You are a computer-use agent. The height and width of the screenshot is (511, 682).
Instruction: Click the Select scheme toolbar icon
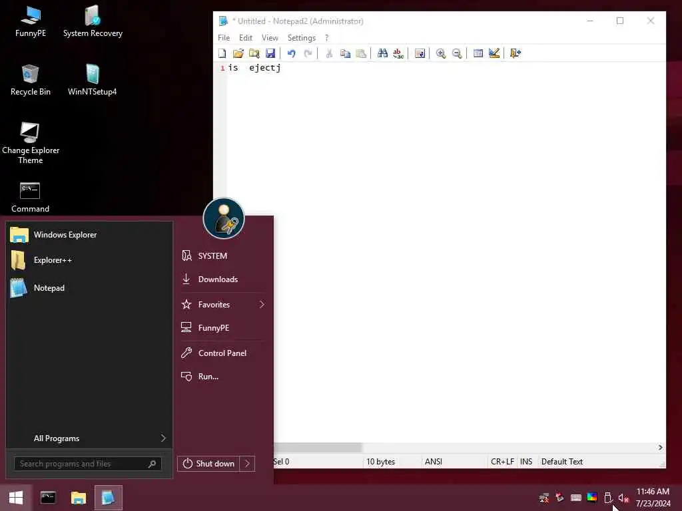478,53
